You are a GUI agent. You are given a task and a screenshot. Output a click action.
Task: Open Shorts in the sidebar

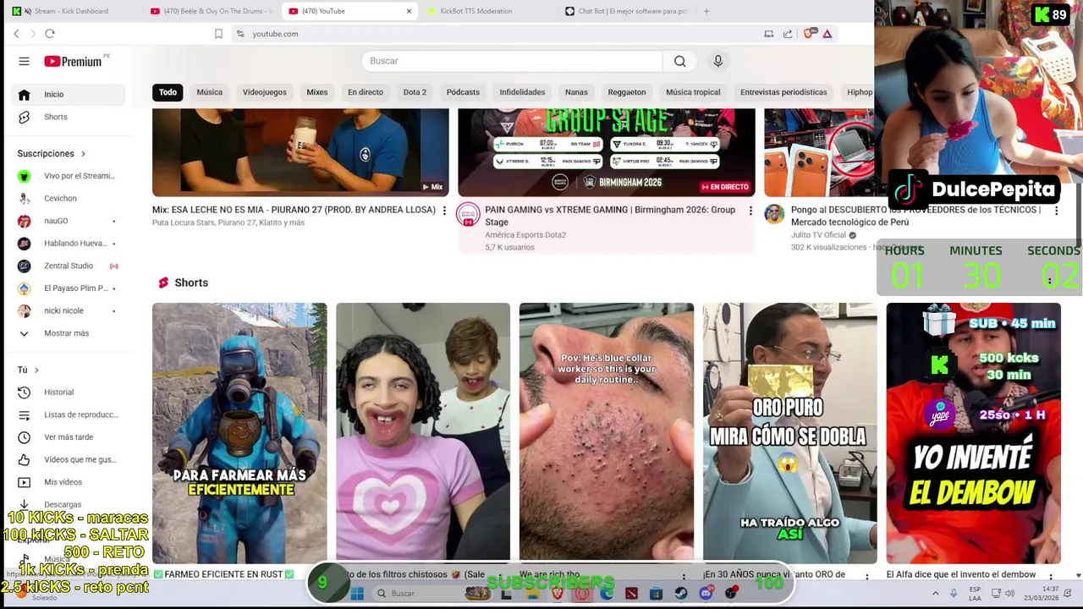pyautogui.click(x=68, y=117)
